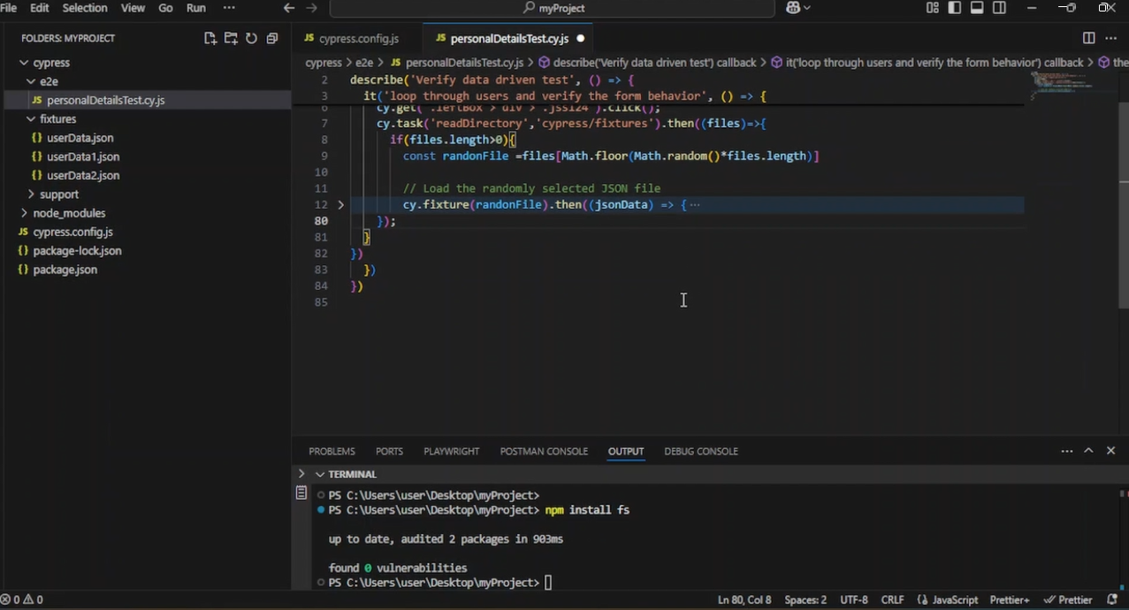Image resolution: width=1129 pixels, height=610 pixels.
Task: Open the Copilot icon in title bar
Action: [x=793, y=8]
